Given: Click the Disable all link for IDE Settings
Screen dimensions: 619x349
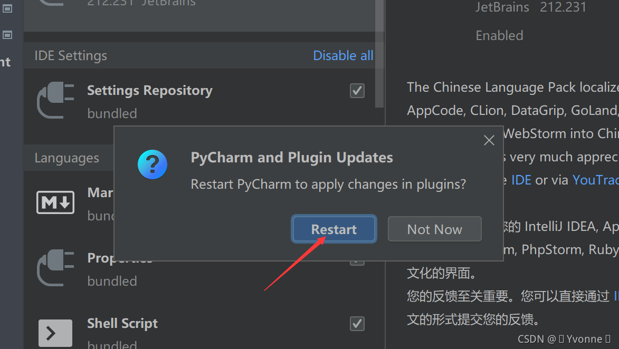Looking at the screenshot, I should pyautogui.click(x=343, y=55).
